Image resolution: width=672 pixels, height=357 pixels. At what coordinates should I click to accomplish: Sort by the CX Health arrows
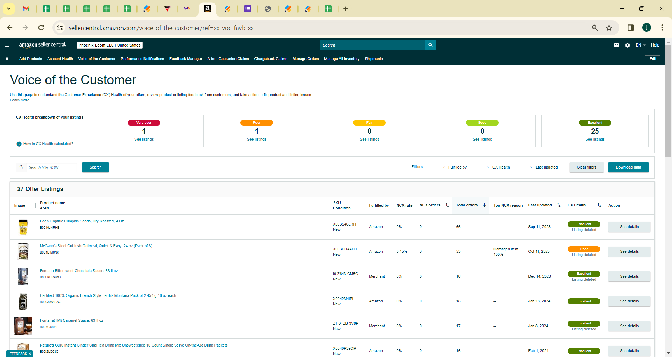click(x=599, y=205)
